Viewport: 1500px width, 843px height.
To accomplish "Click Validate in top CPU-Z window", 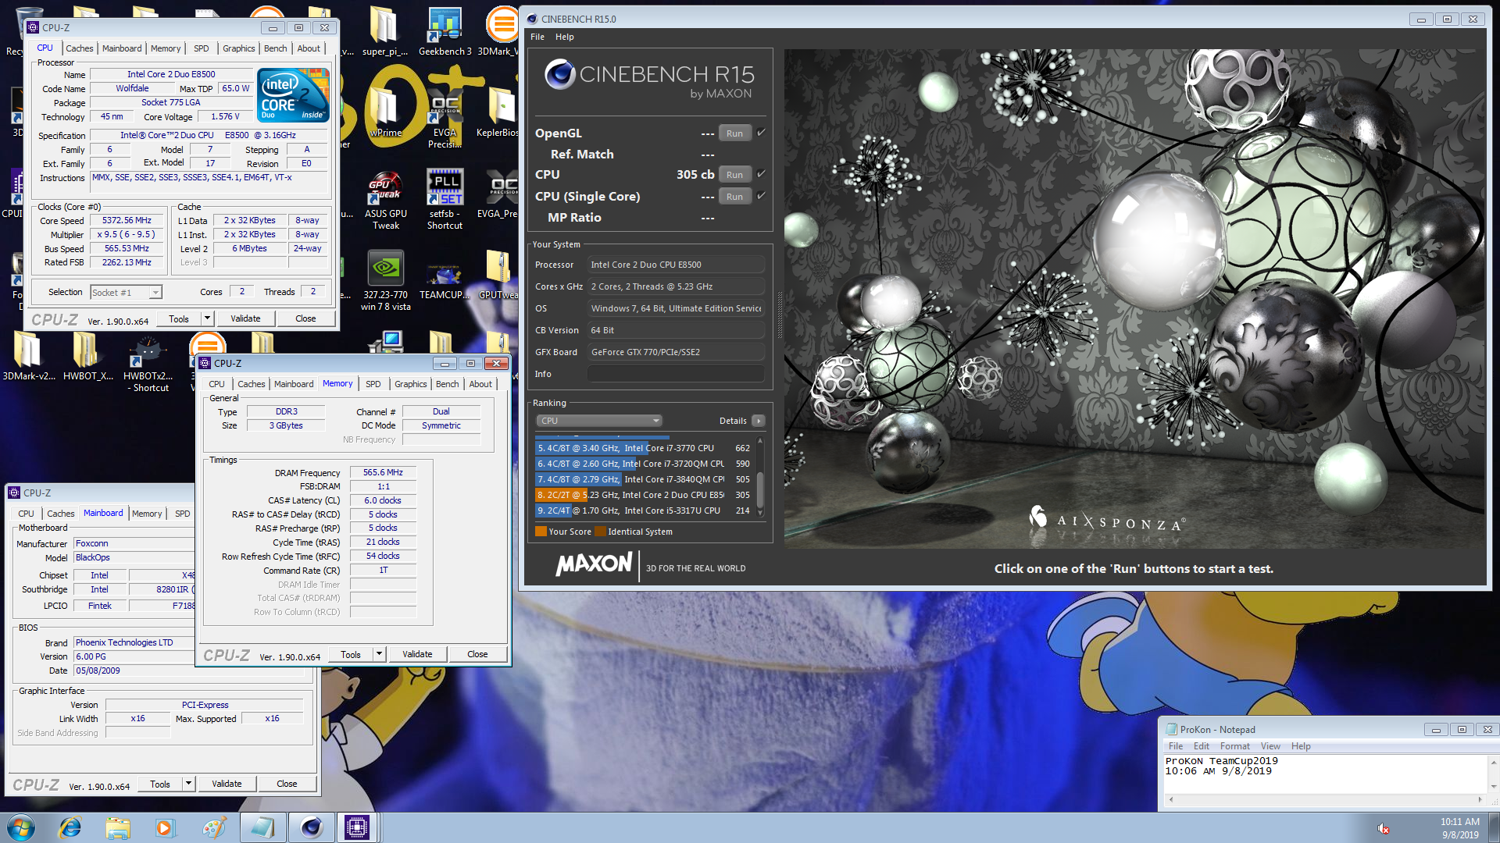I will click(x=245, y=318).
